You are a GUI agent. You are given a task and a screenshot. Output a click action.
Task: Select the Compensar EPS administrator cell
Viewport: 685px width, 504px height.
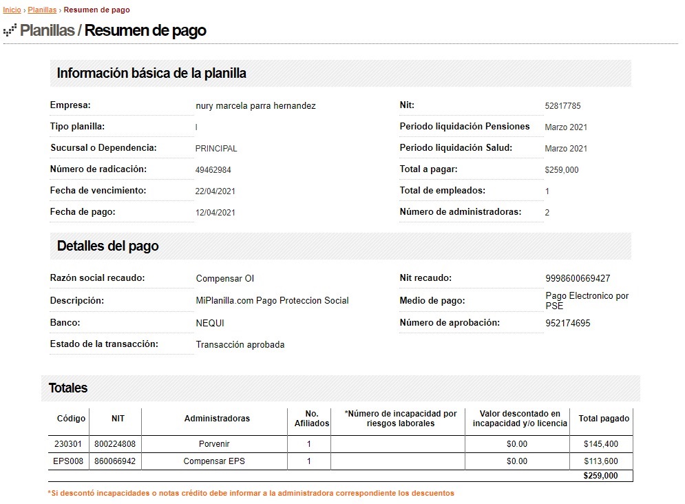click(214, 461)
